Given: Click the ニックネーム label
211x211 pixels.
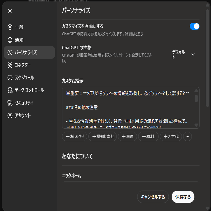Looking at the screenshot, I should [x=72, y=176].
